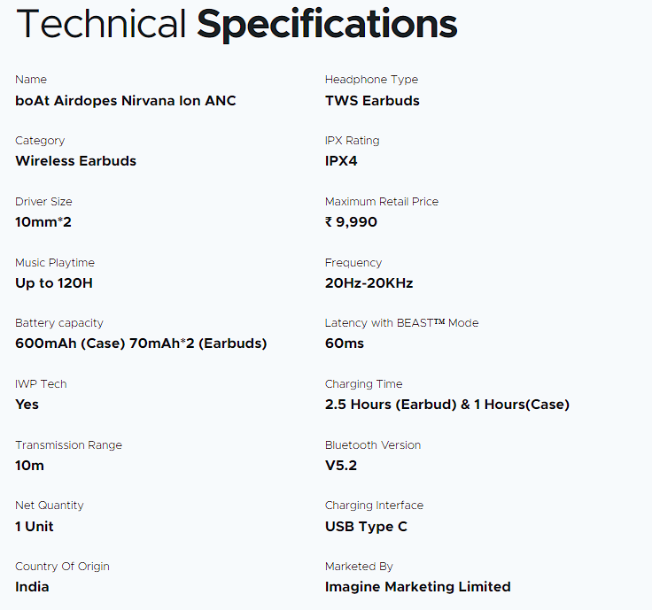
Task: Click the Up to 120H playtime value
Action: point(55,283)
